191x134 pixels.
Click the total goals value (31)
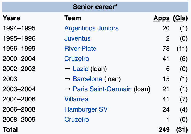182,130
